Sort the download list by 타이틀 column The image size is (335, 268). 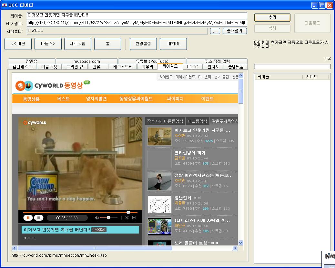(279, 77)
